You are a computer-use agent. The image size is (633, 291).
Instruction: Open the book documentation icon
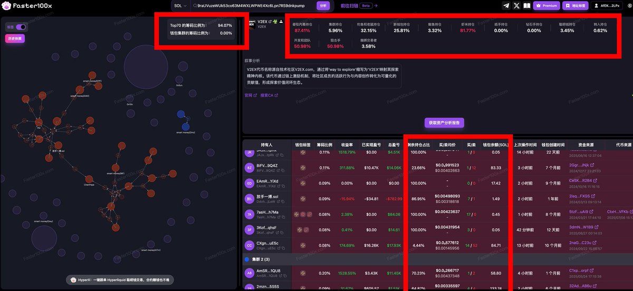[526, 5]
